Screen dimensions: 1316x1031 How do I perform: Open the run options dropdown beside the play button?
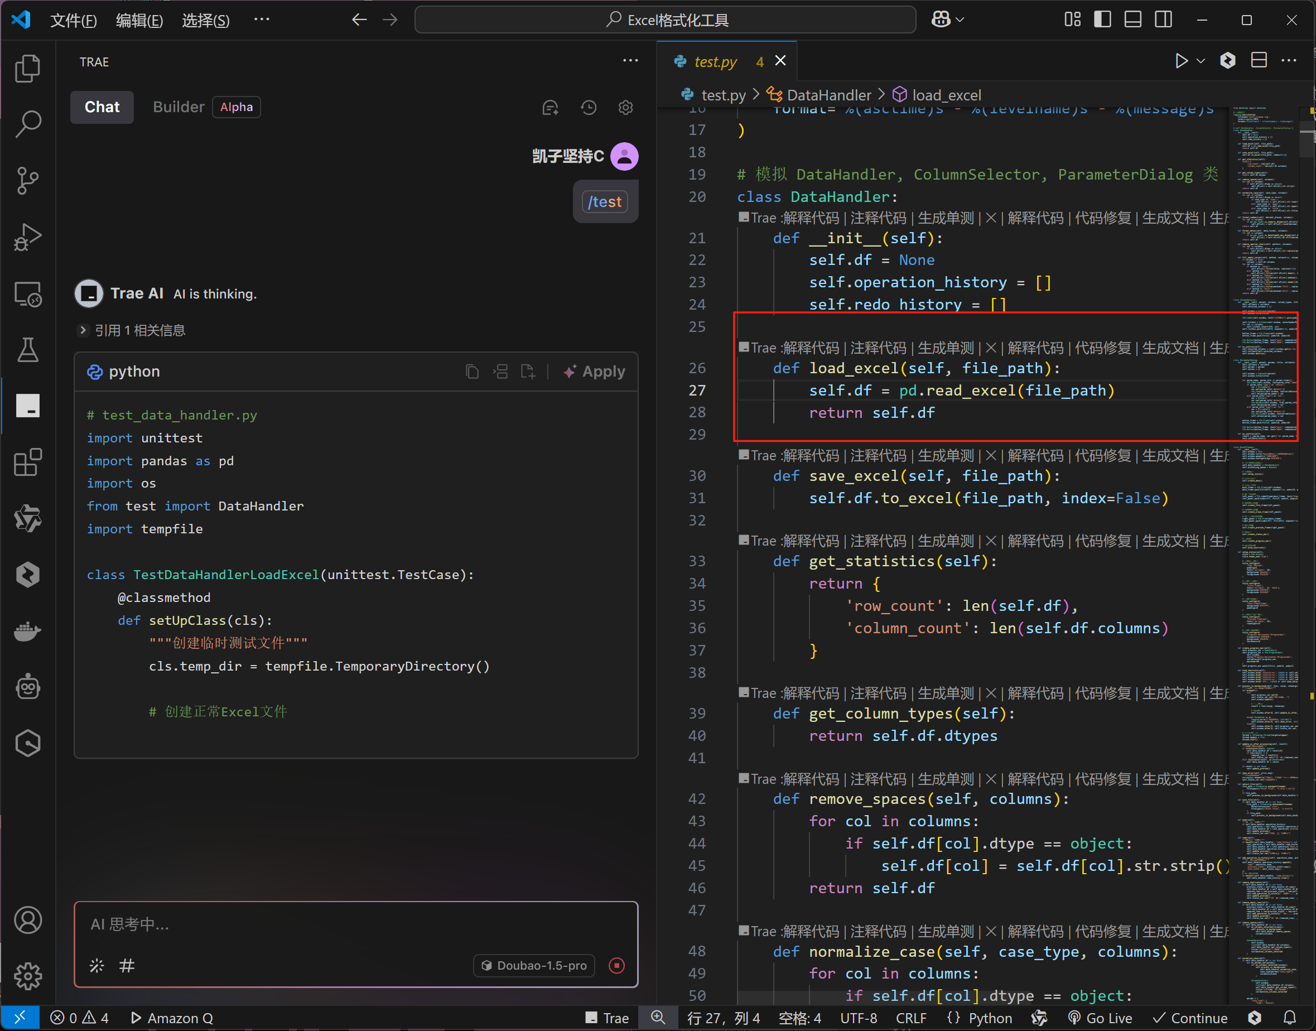[1200, 60]
